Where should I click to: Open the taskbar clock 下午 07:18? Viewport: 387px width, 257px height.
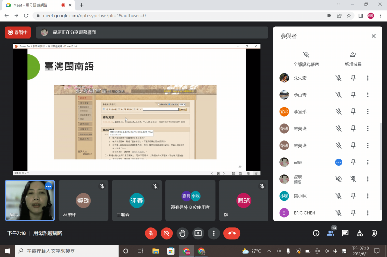360,251
